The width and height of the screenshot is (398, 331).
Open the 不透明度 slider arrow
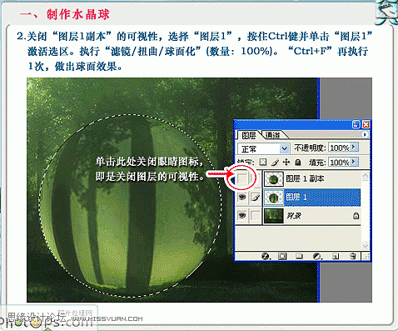pyautogui.click(x=354, y=147)
